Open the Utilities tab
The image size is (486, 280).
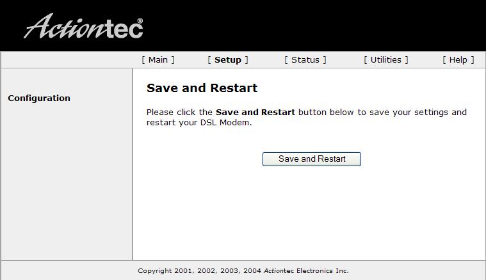coord(386,59)
